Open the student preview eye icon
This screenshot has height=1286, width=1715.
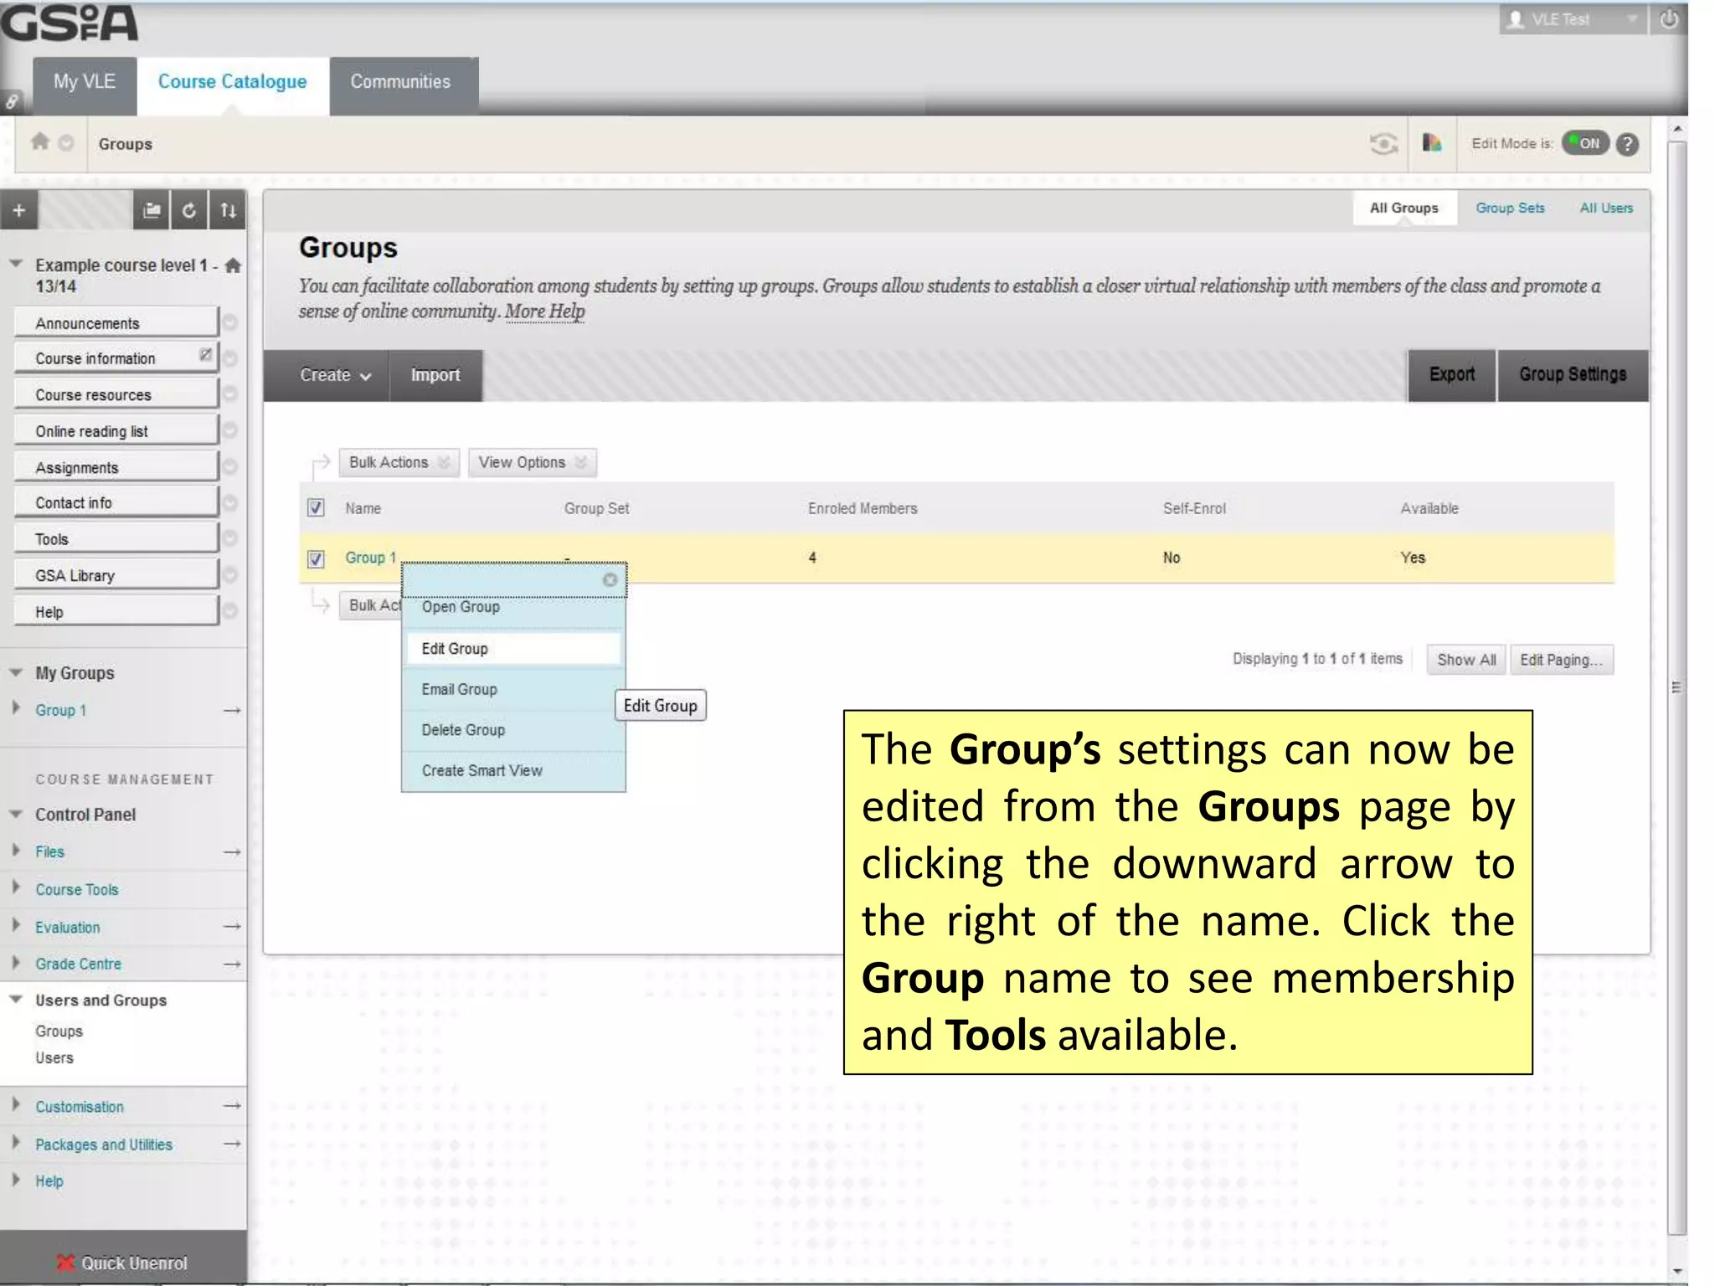tap(1383, 143)
